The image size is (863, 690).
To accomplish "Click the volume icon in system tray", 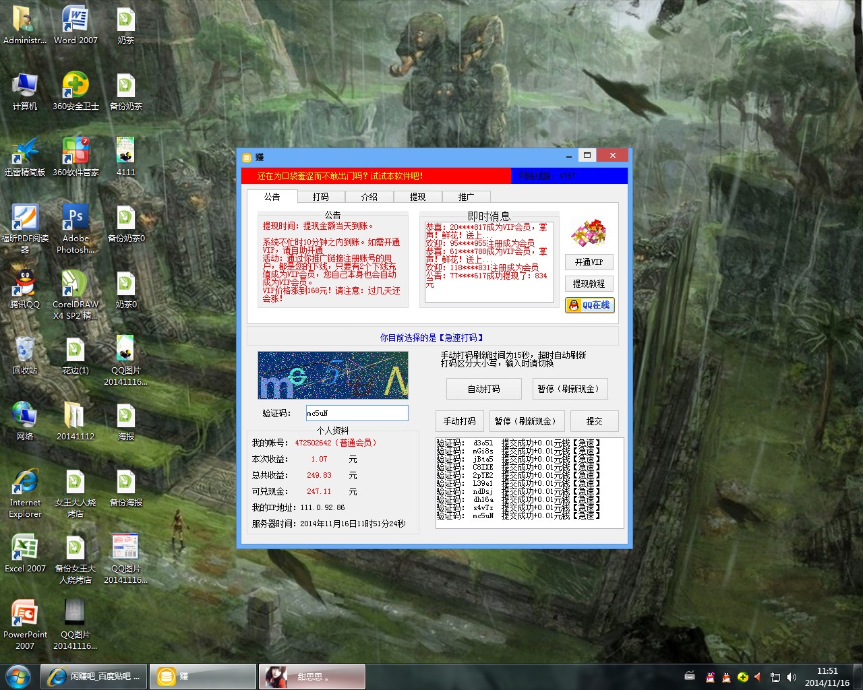I will (x=792, y=677).
